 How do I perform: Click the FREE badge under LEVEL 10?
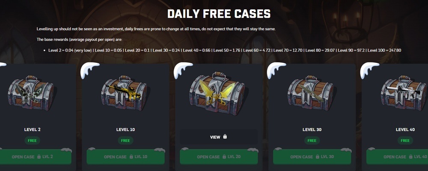tap(125, 141)
